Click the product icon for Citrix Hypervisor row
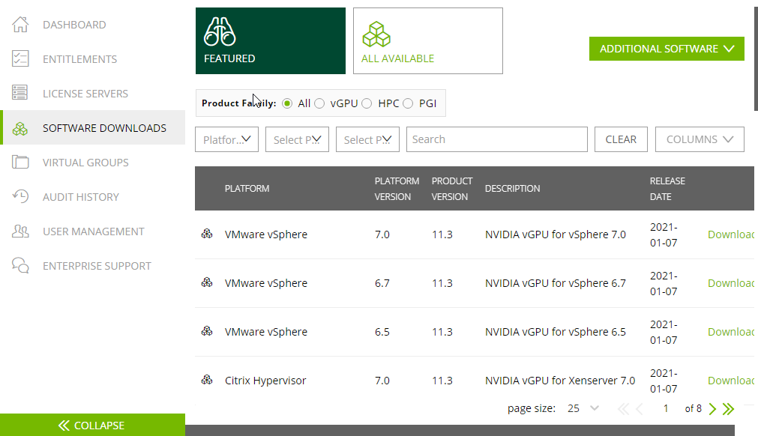Screen dimensions: 758x436 207,381
